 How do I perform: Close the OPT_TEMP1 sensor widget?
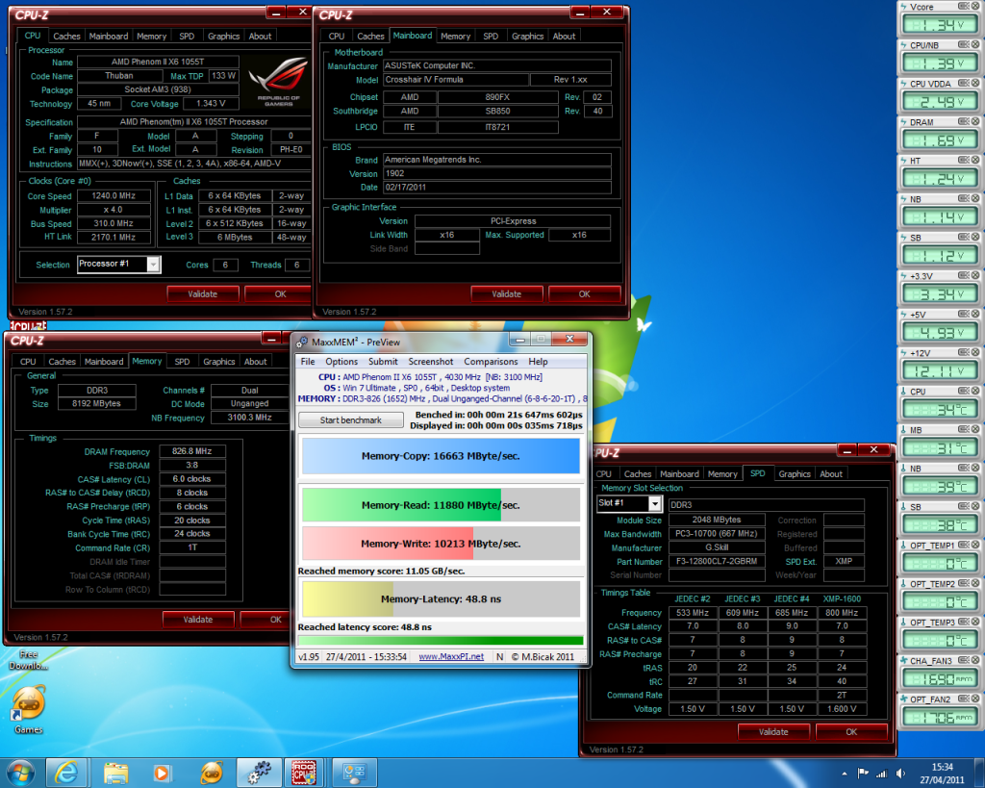[x=975, y=545]
